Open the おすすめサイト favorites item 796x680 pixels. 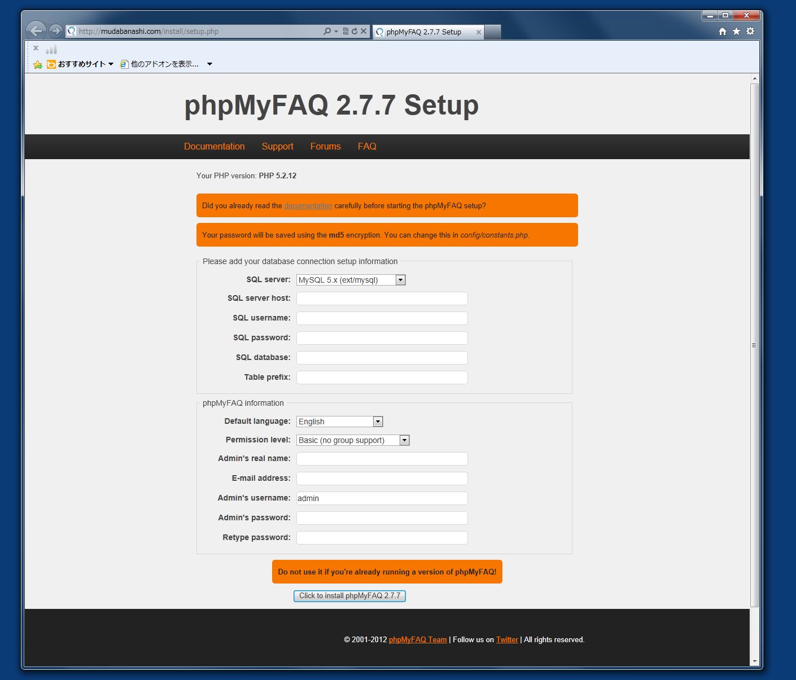[x=80, y=64]
